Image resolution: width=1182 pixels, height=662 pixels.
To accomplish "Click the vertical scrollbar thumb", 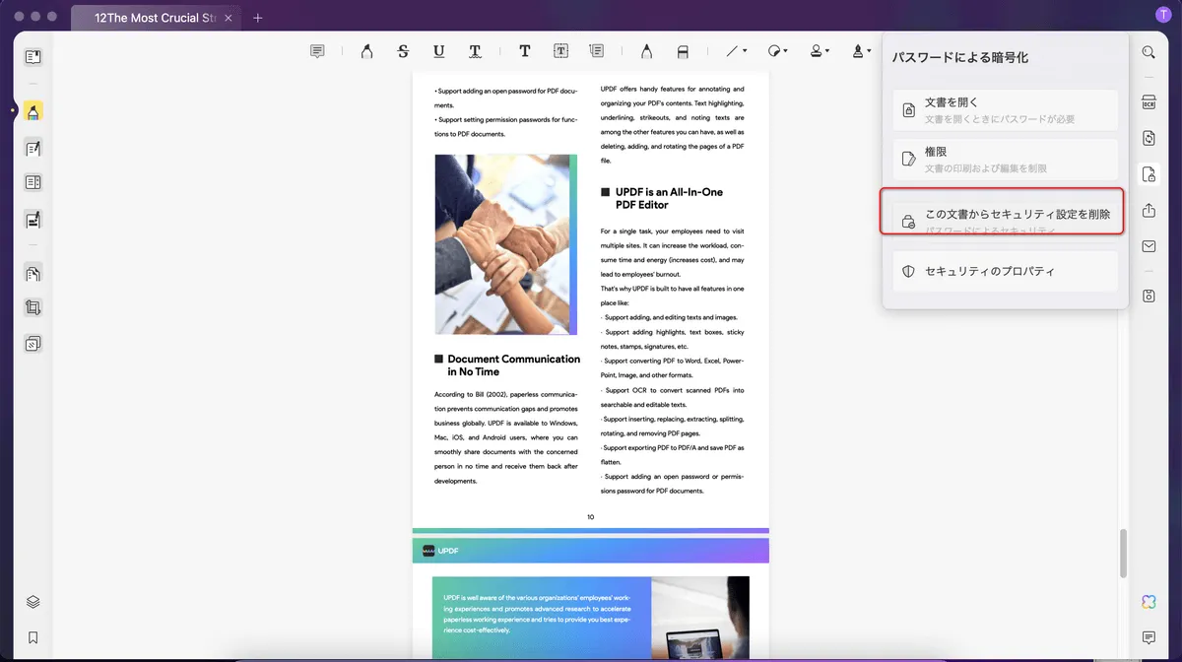I will click(x=1123, y=555).
